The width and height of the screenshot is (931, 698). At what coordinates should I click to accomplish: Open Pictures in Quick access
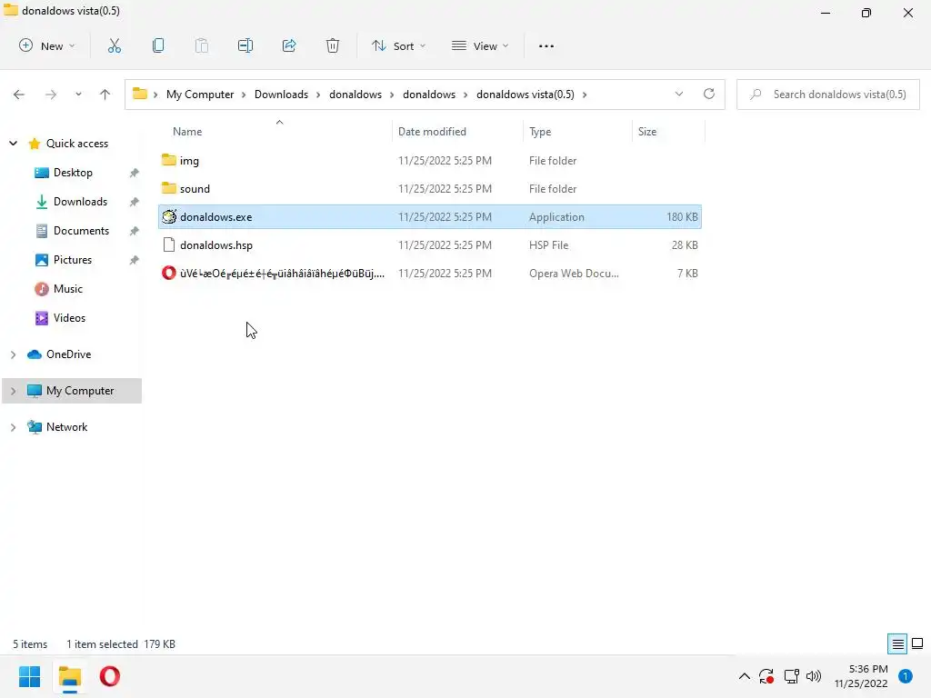pyautogui.click(x=73, y=259)
